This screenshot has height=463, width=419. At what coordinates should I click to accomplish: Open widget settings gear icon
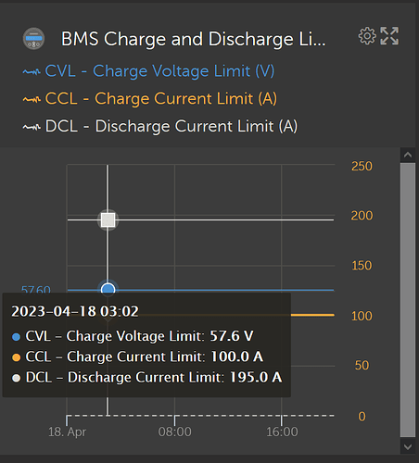[367, 36]
